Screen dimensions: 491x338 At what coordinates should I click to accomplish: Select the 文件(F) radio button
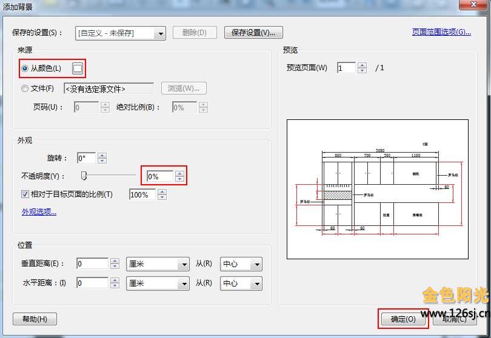[25, 88]
